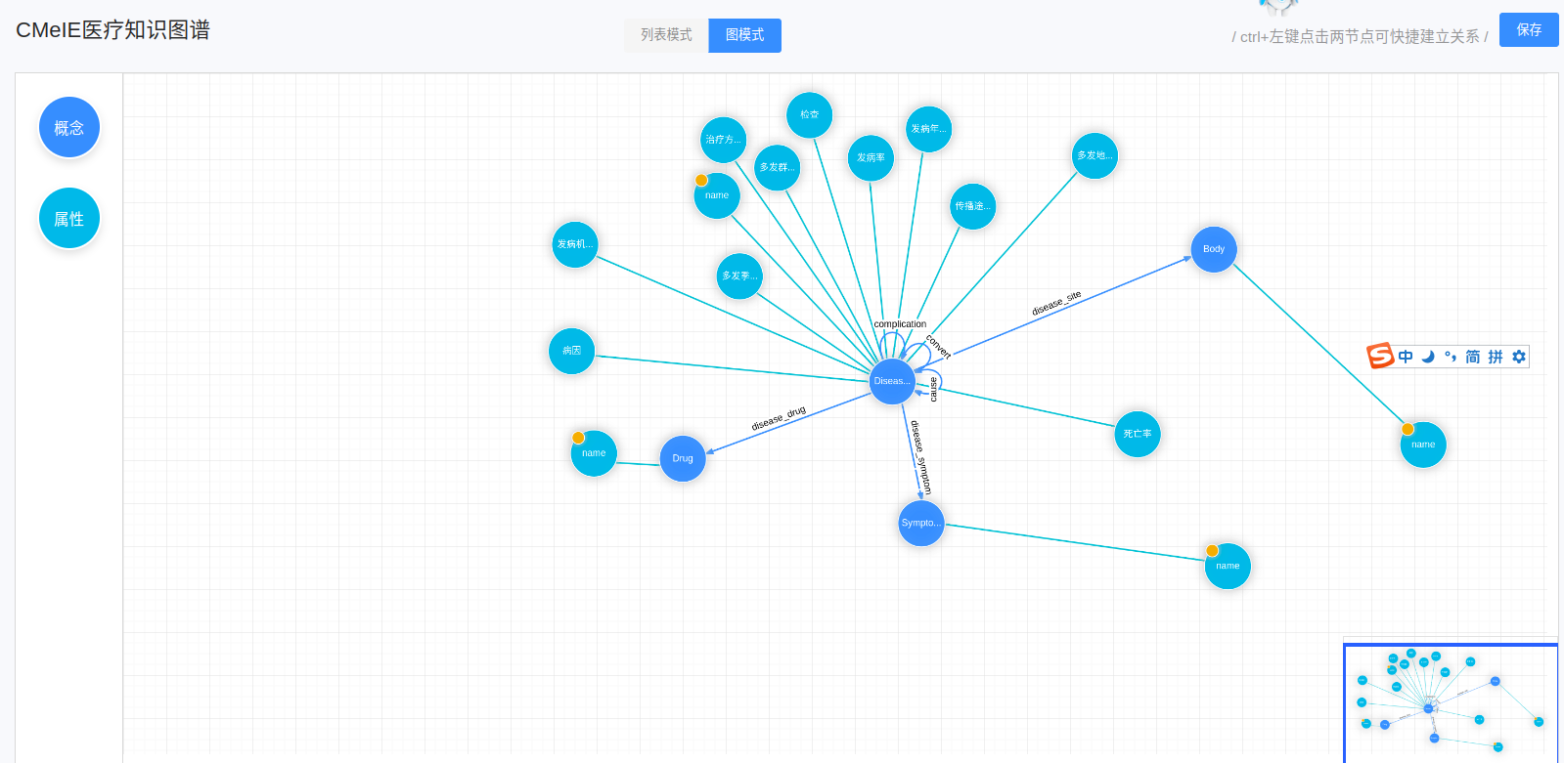Screen dimensions: 1564x763
Task: Select the central Disease concept node
Action: click(x=892, y=381)
